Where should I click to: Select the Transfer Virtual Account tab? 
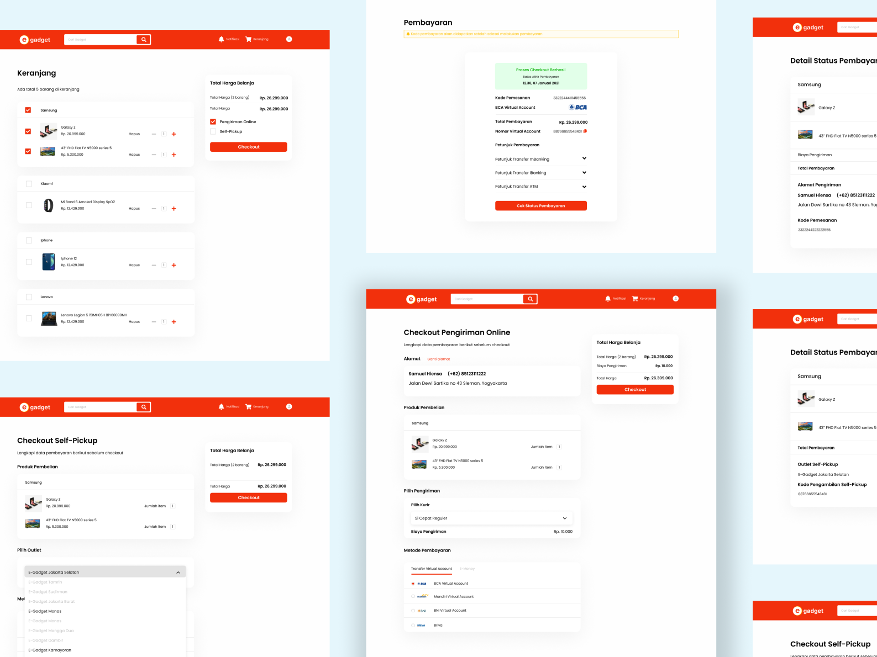click(x=432, y=569)
